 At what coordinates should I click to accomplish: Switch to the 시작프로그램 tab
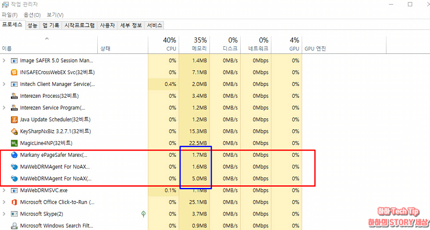point(79,25)
